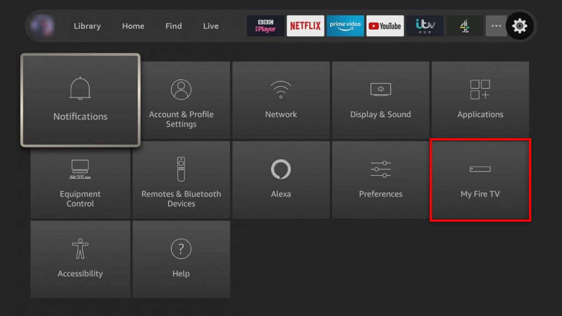Open the Preferences tile
The height and width of the screenshot is (316, 562).
[x=381, y=180]
